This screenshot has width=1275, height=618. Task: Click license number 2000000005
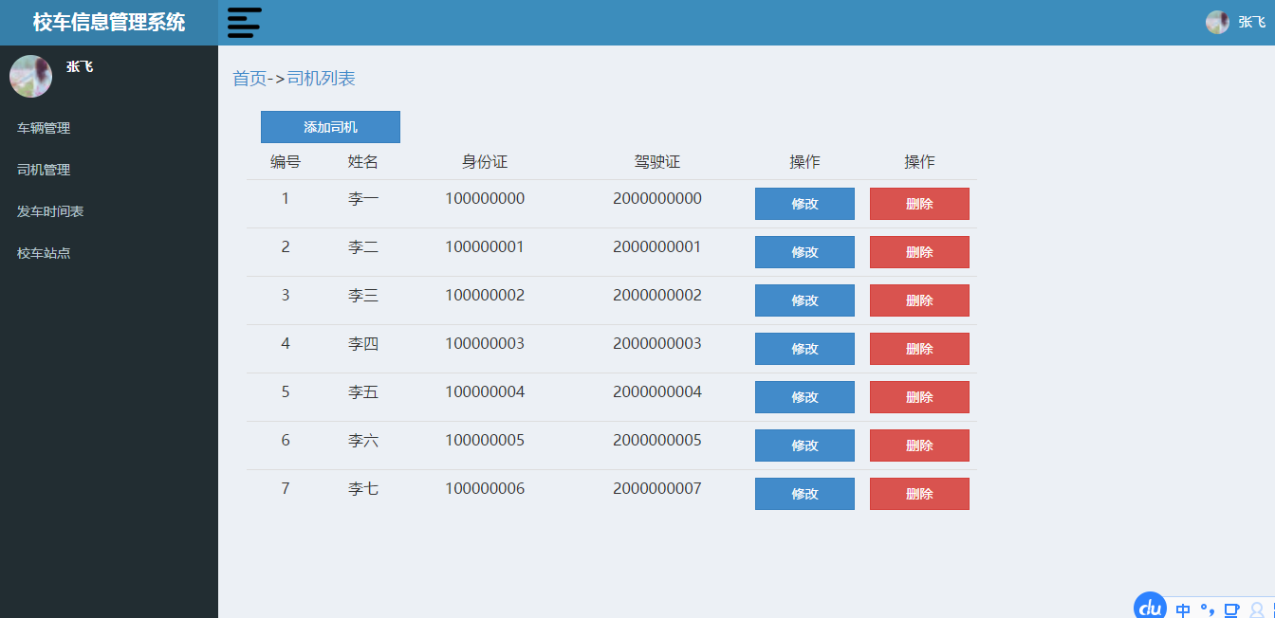tap(657, 440)
